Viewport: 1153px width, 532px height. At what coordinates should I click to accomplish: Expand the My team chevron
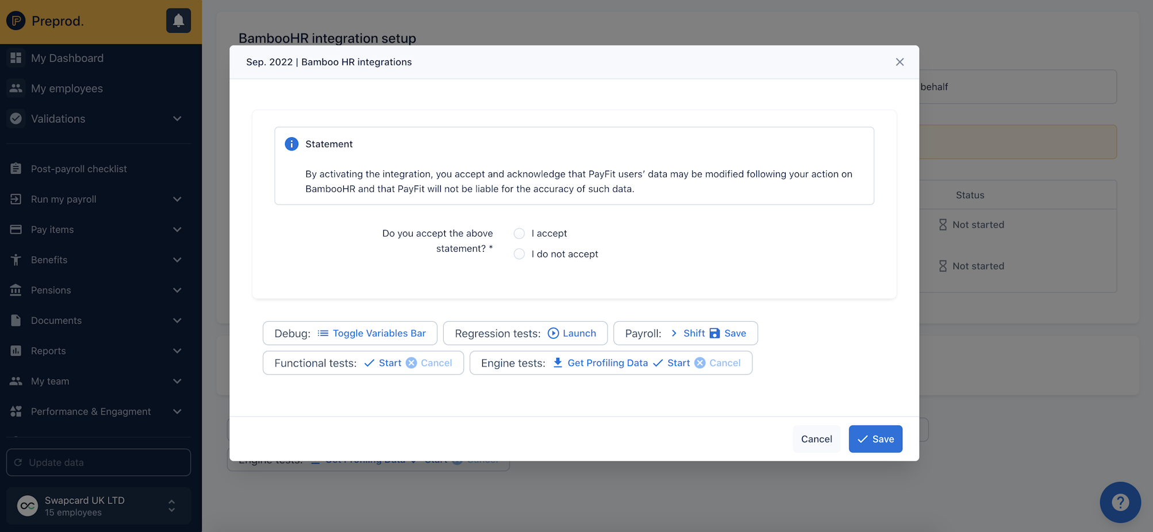coord(177,381)
